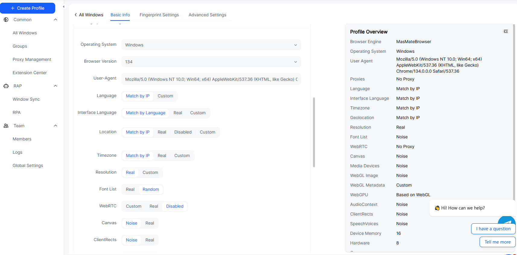Set WebRTC option to Real
Screen dimensions: 517x255
tap(154, 206)
